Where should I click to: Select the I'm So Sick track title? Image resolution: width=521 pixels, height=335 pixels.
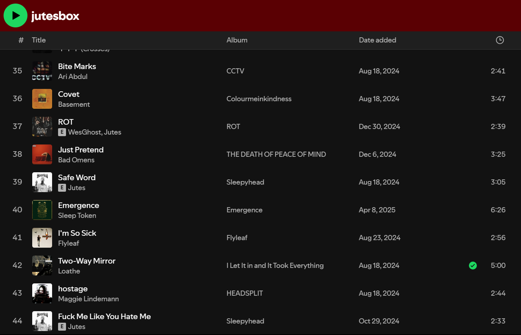[77, 233]
